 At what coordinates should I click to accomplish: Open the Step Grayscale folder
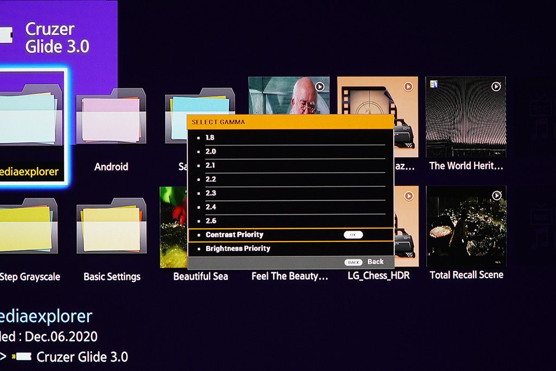(x=28, y=225)
